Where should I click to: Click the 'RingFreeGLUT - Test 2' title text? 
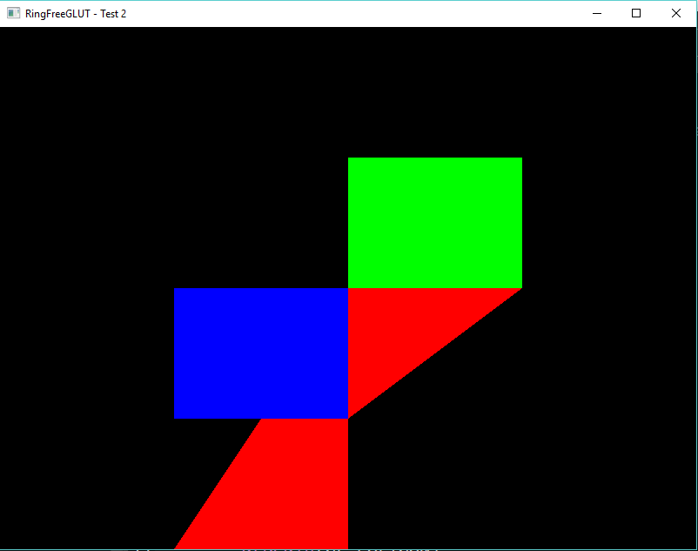(x=76, y=14)
